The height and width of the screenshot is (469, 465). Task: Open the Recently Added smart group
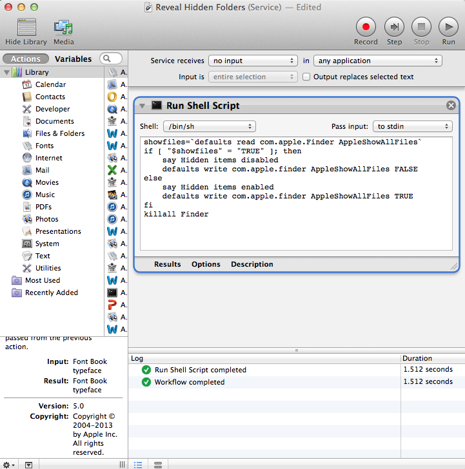pos(51,293)
